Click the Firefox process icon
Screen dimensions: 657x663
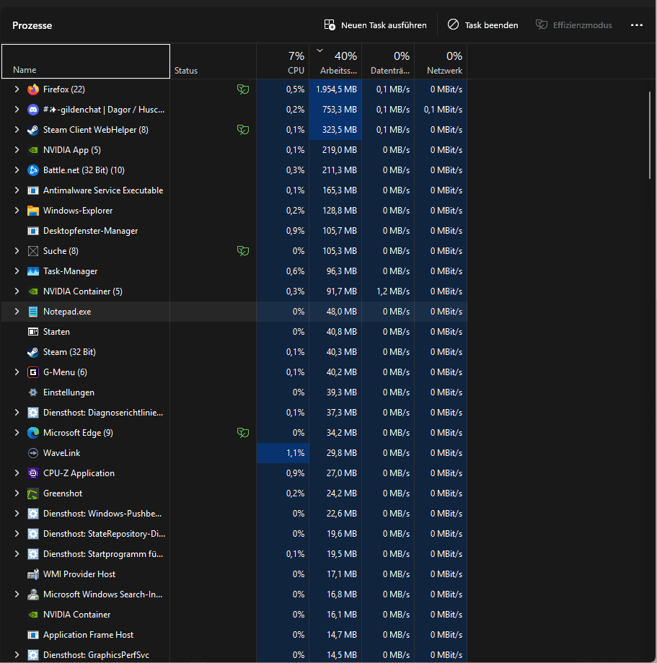[33, 89]
